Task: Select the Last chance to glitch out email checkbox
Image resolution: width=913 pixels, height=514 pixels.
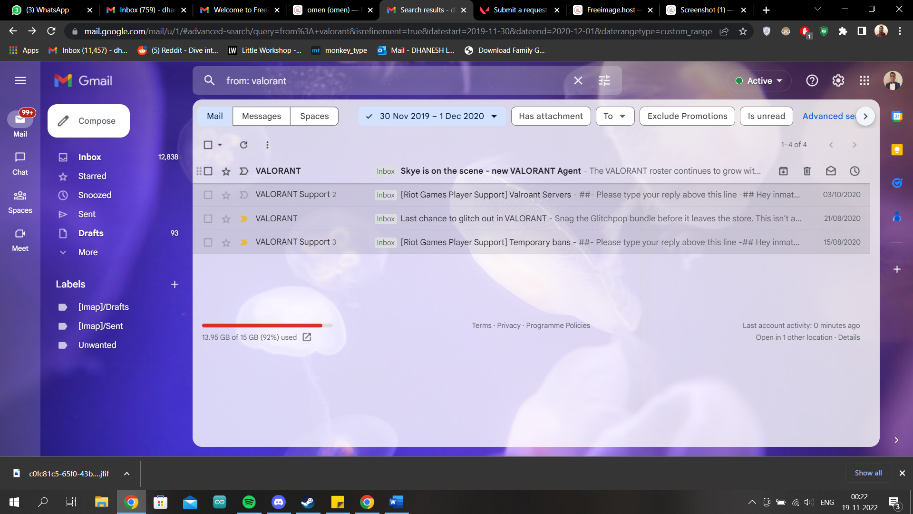Action: [208, 218]
